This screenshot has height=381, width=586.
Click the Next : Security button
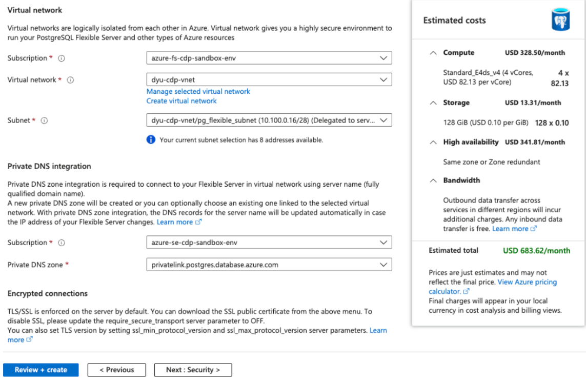[193, 369]
